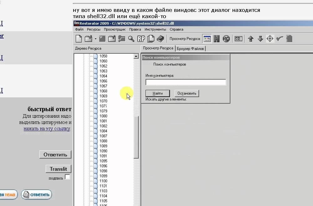This screenshot has height=206, width=313.
Task: Switch to Просмотр Ресурса tab
Action: point(158,48)
